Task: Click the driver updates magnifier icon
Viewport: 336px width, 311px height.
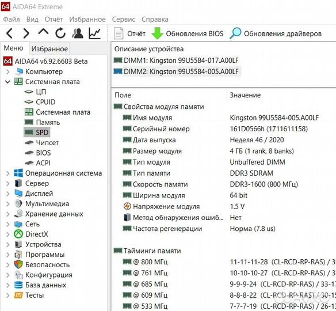Action: (x=235, y=33)
